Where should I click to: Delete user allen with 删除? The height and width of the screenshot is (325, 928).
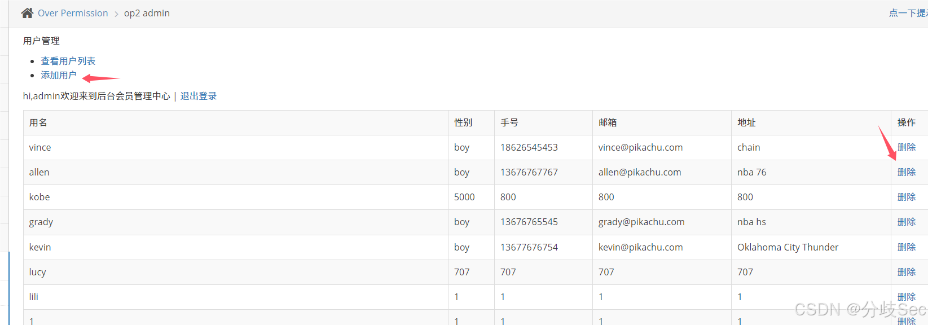(907, 172)
